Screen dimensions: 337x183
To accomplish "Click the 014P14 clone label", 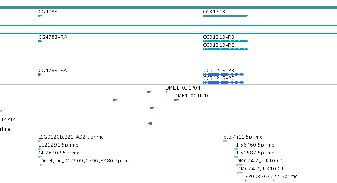I will tap(8, 120).
